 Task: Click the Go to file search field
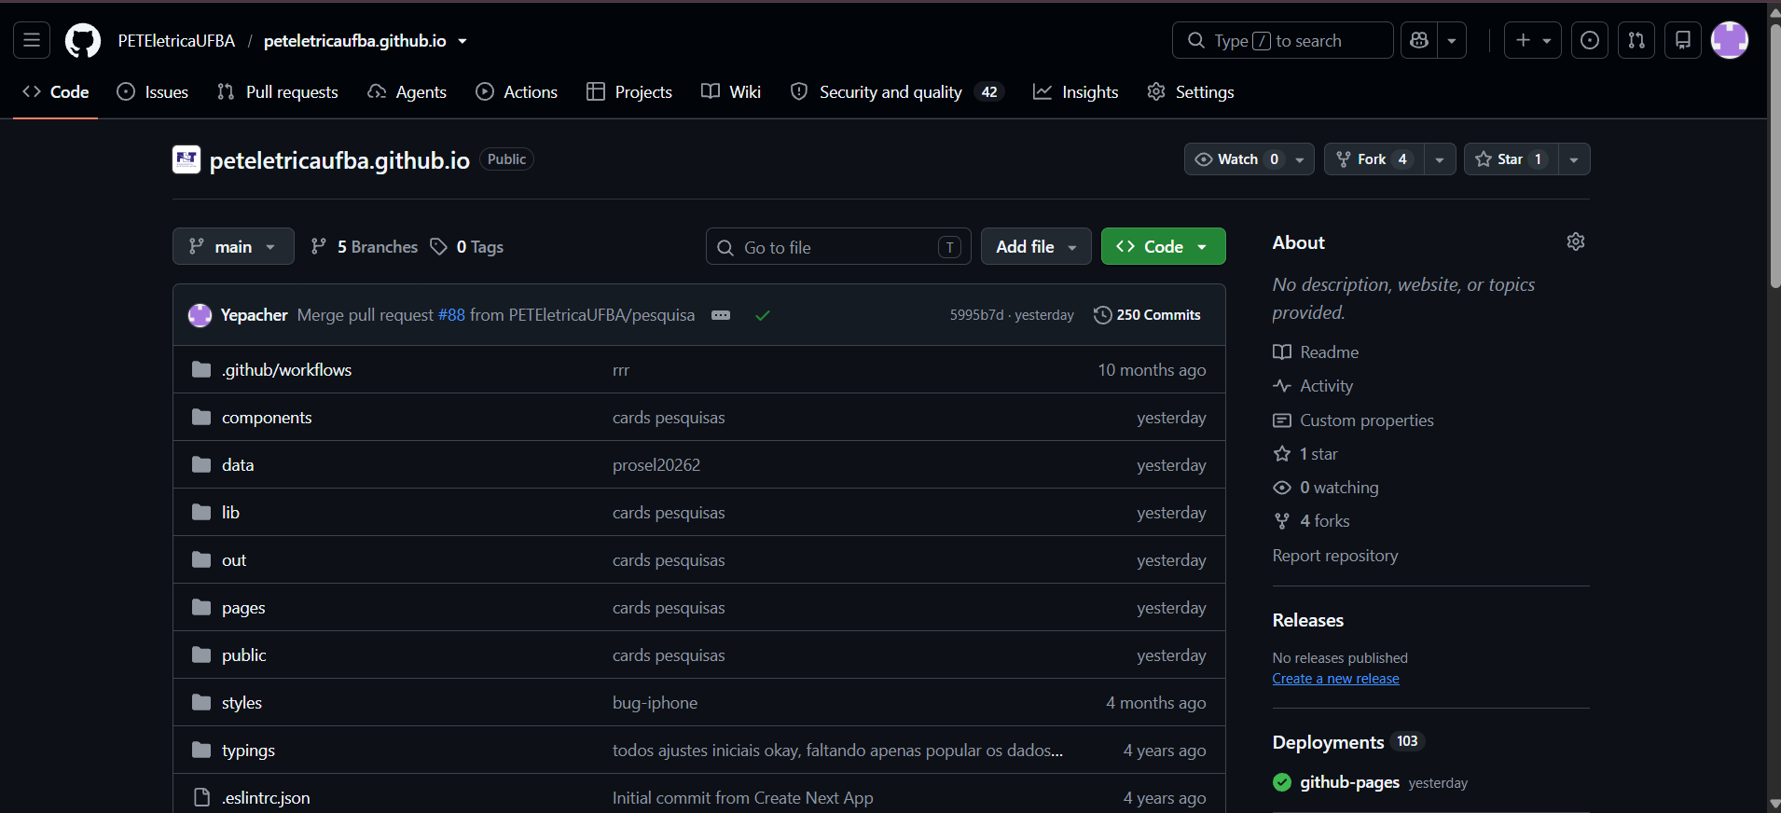(x=838, y=246)
